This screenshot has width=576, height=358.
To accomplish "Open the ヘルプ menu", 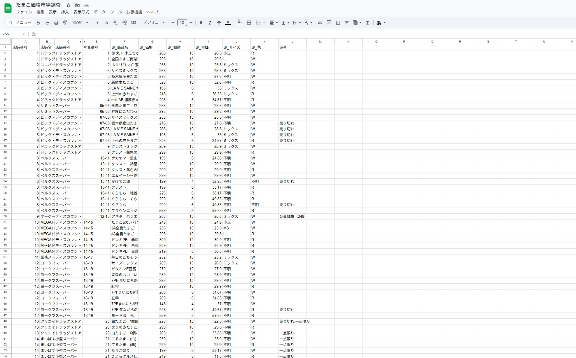I will pyautogui.click(x=153, y=12).
